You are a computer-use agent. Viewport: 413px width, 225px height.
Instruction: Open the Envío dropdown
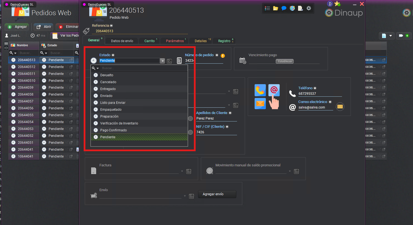click(185, 196)
